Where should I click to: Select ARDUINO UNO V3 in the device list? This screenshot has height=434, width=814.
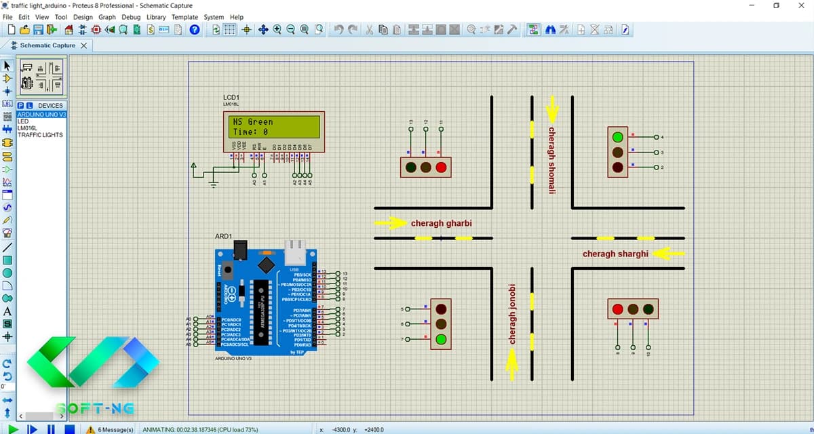(x=41, y=115)
